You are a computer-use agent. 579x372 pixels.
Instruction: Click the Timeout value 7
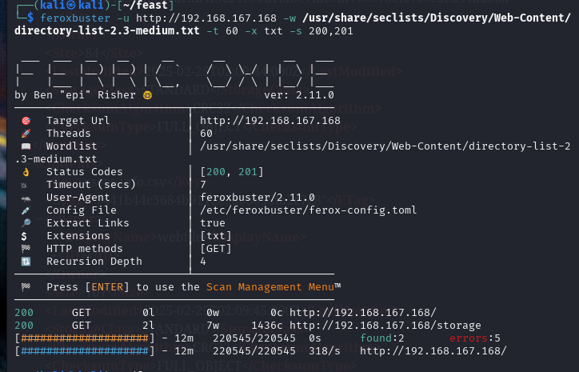click(x=203, y=185)
